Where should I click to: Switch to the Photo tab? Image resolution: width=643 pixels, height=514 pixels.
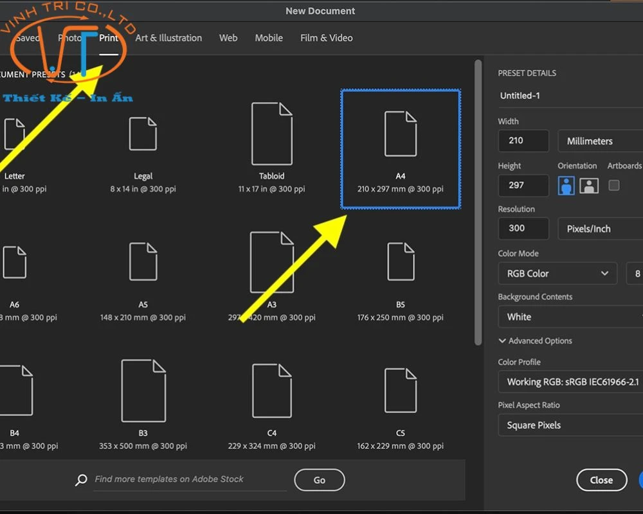click(x=69, y=38)
